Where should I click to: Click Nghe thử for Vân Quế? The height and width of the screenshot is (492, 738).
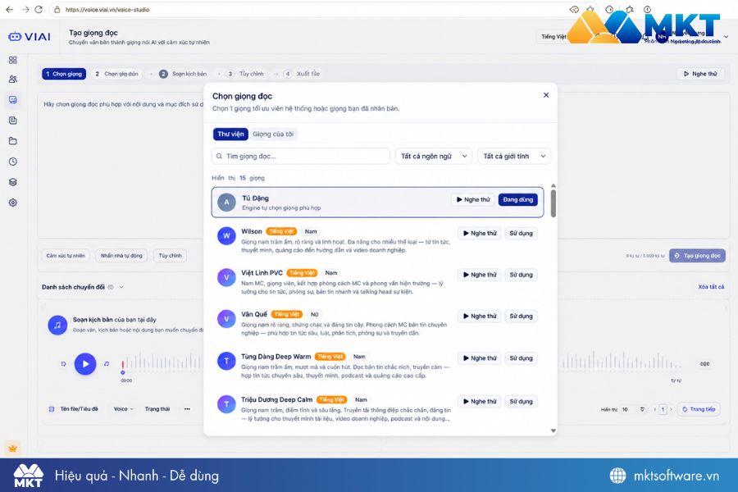480,317
